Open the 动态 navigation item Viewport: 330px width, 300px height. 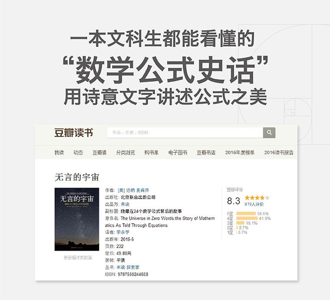coord(78,152)
